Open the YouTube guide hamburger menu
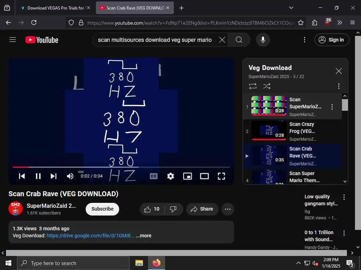 pos(13,40)
